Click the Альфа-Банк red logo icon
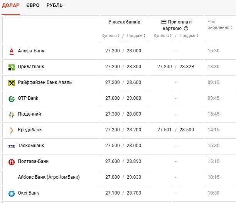Viewport: 236px width, 203px height. [11, 51]
